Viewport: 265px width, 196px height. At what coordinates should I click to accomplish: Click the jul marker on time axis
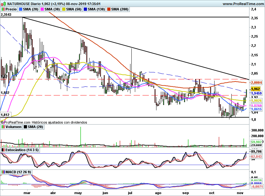pos(130,193)
